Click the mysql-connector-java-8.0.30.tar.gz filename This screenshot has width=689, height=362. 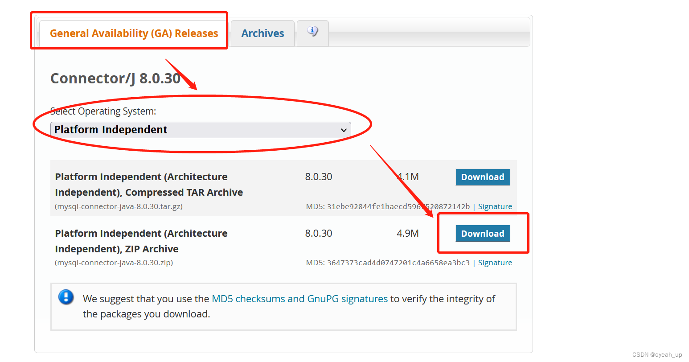point(119,206)
